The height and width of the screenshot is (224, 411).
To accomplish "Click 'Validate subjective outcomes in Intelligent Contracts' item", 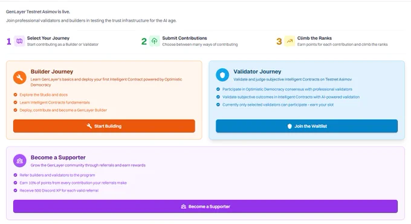I will click(x=291, y=97).
